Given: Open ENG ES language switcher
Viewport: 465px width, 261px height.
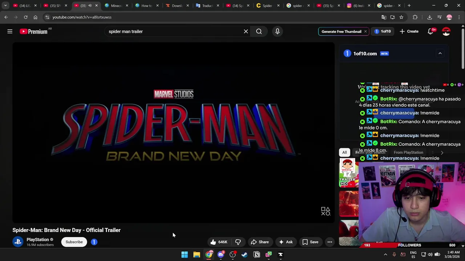Looking at the screenshot, I should click(413, 254).
